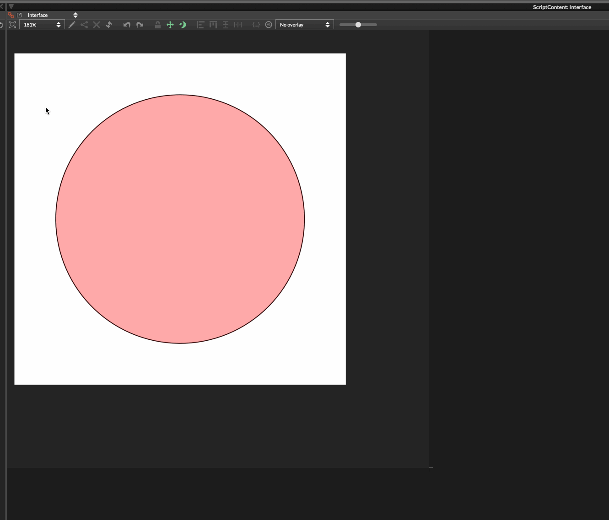The width and height of the screenshot is (609, 520).
Task: Click the align left edges icon
Action: 200,25
